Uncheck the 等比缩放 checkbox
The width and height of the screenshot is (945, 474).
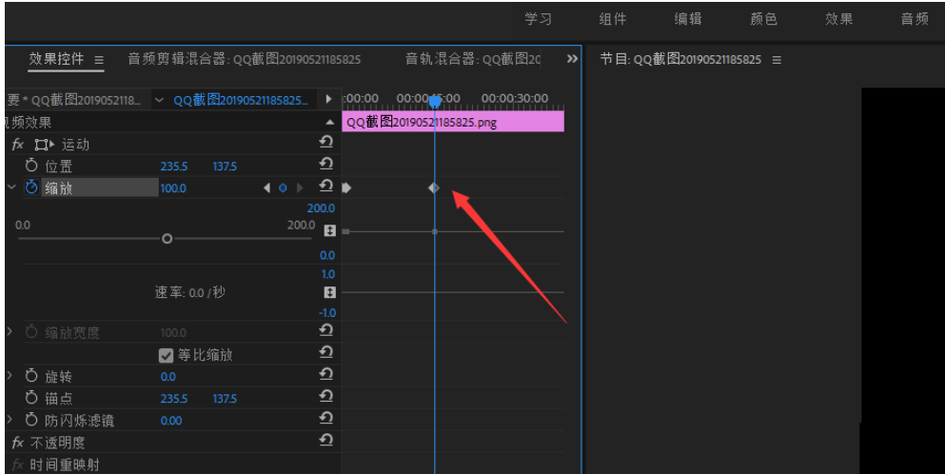click(166, 355)
